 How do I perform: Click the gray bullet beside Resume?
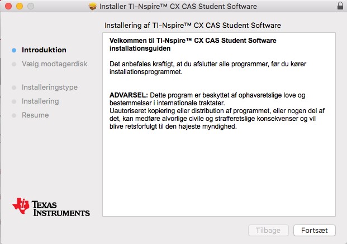pyautogui.click(x=14, y=115)
